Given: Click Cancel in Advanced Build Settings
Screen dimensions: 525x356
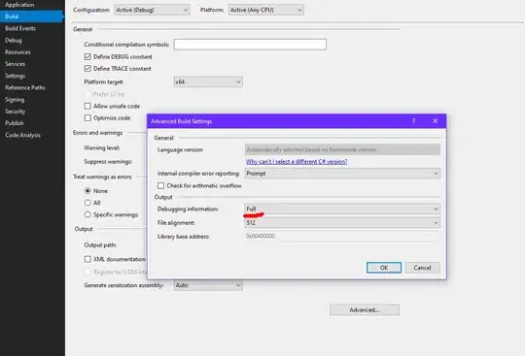Looking at the screenshot, I should (422, 268).
